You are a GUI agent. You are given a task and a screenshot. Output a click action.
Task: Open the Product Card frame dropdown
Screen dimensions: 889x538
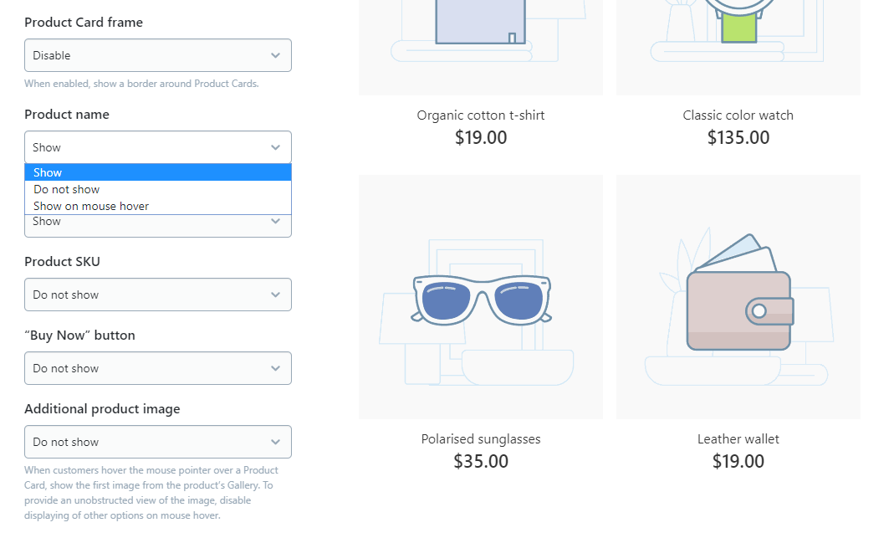(157, 55)
